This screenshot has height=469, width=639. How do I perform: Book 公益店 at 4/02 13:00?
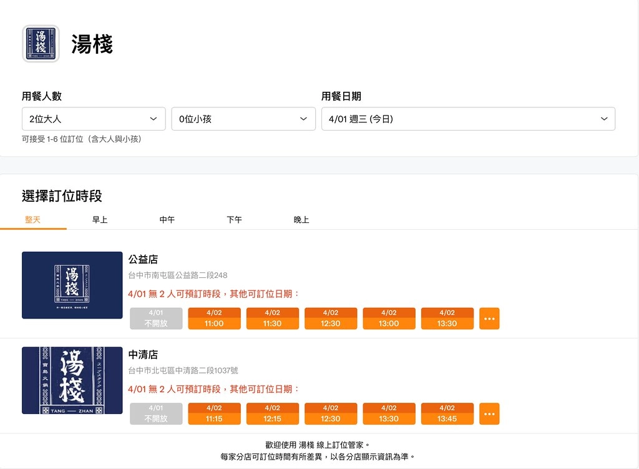[x=389, y=318]
